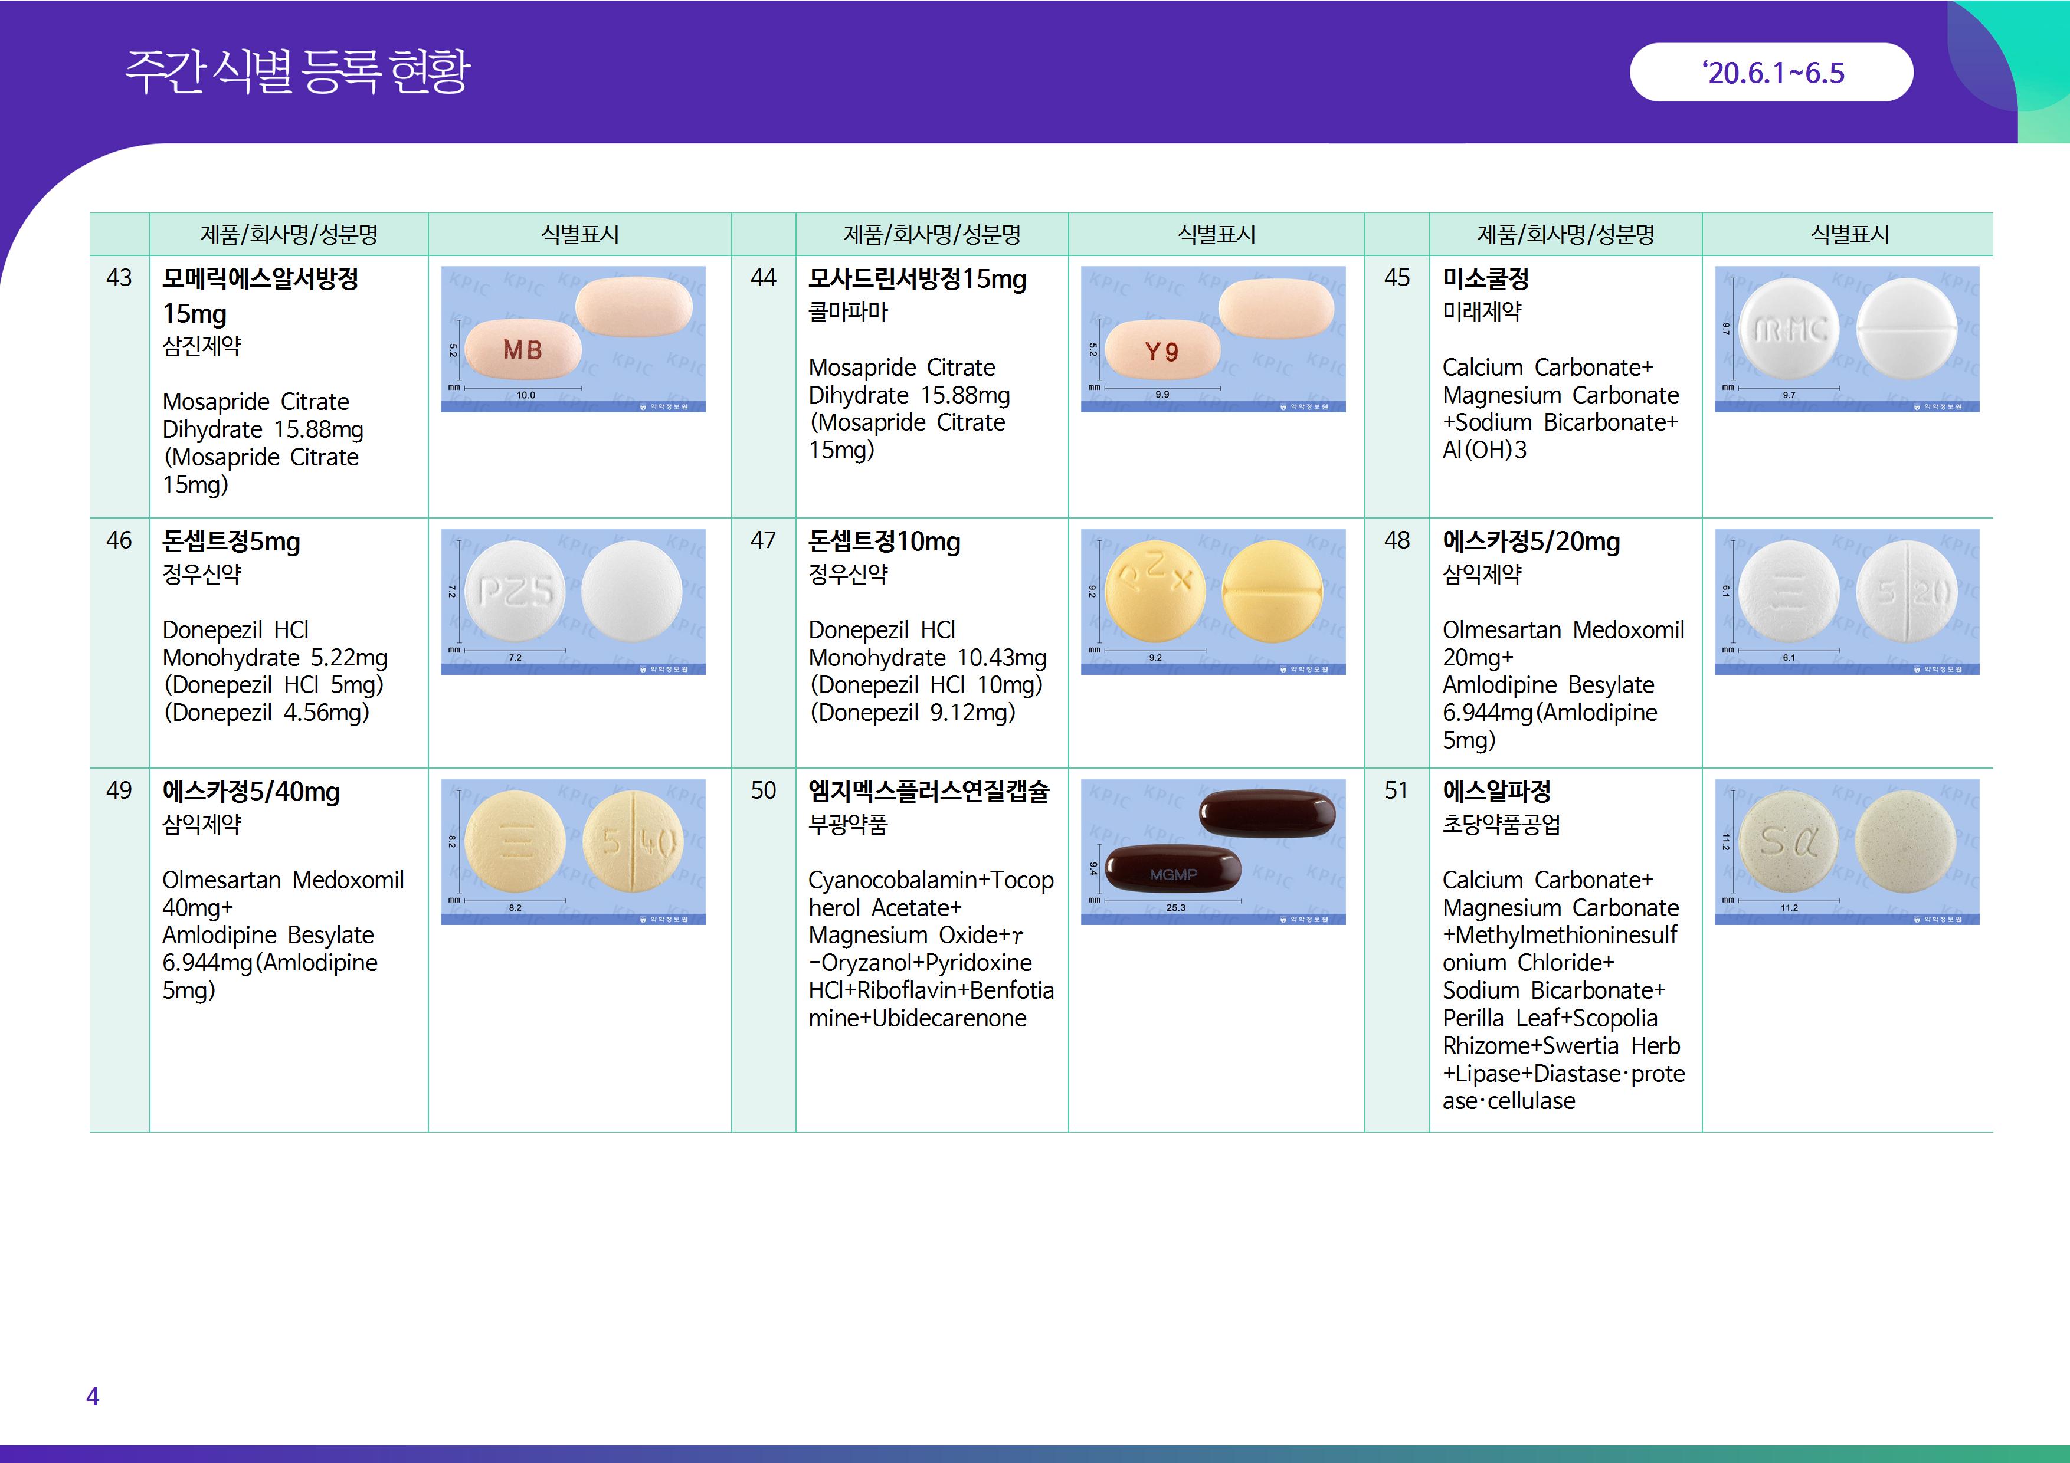
Task: Click the 주간 식별 등록 현황 title
Action: 297,72
